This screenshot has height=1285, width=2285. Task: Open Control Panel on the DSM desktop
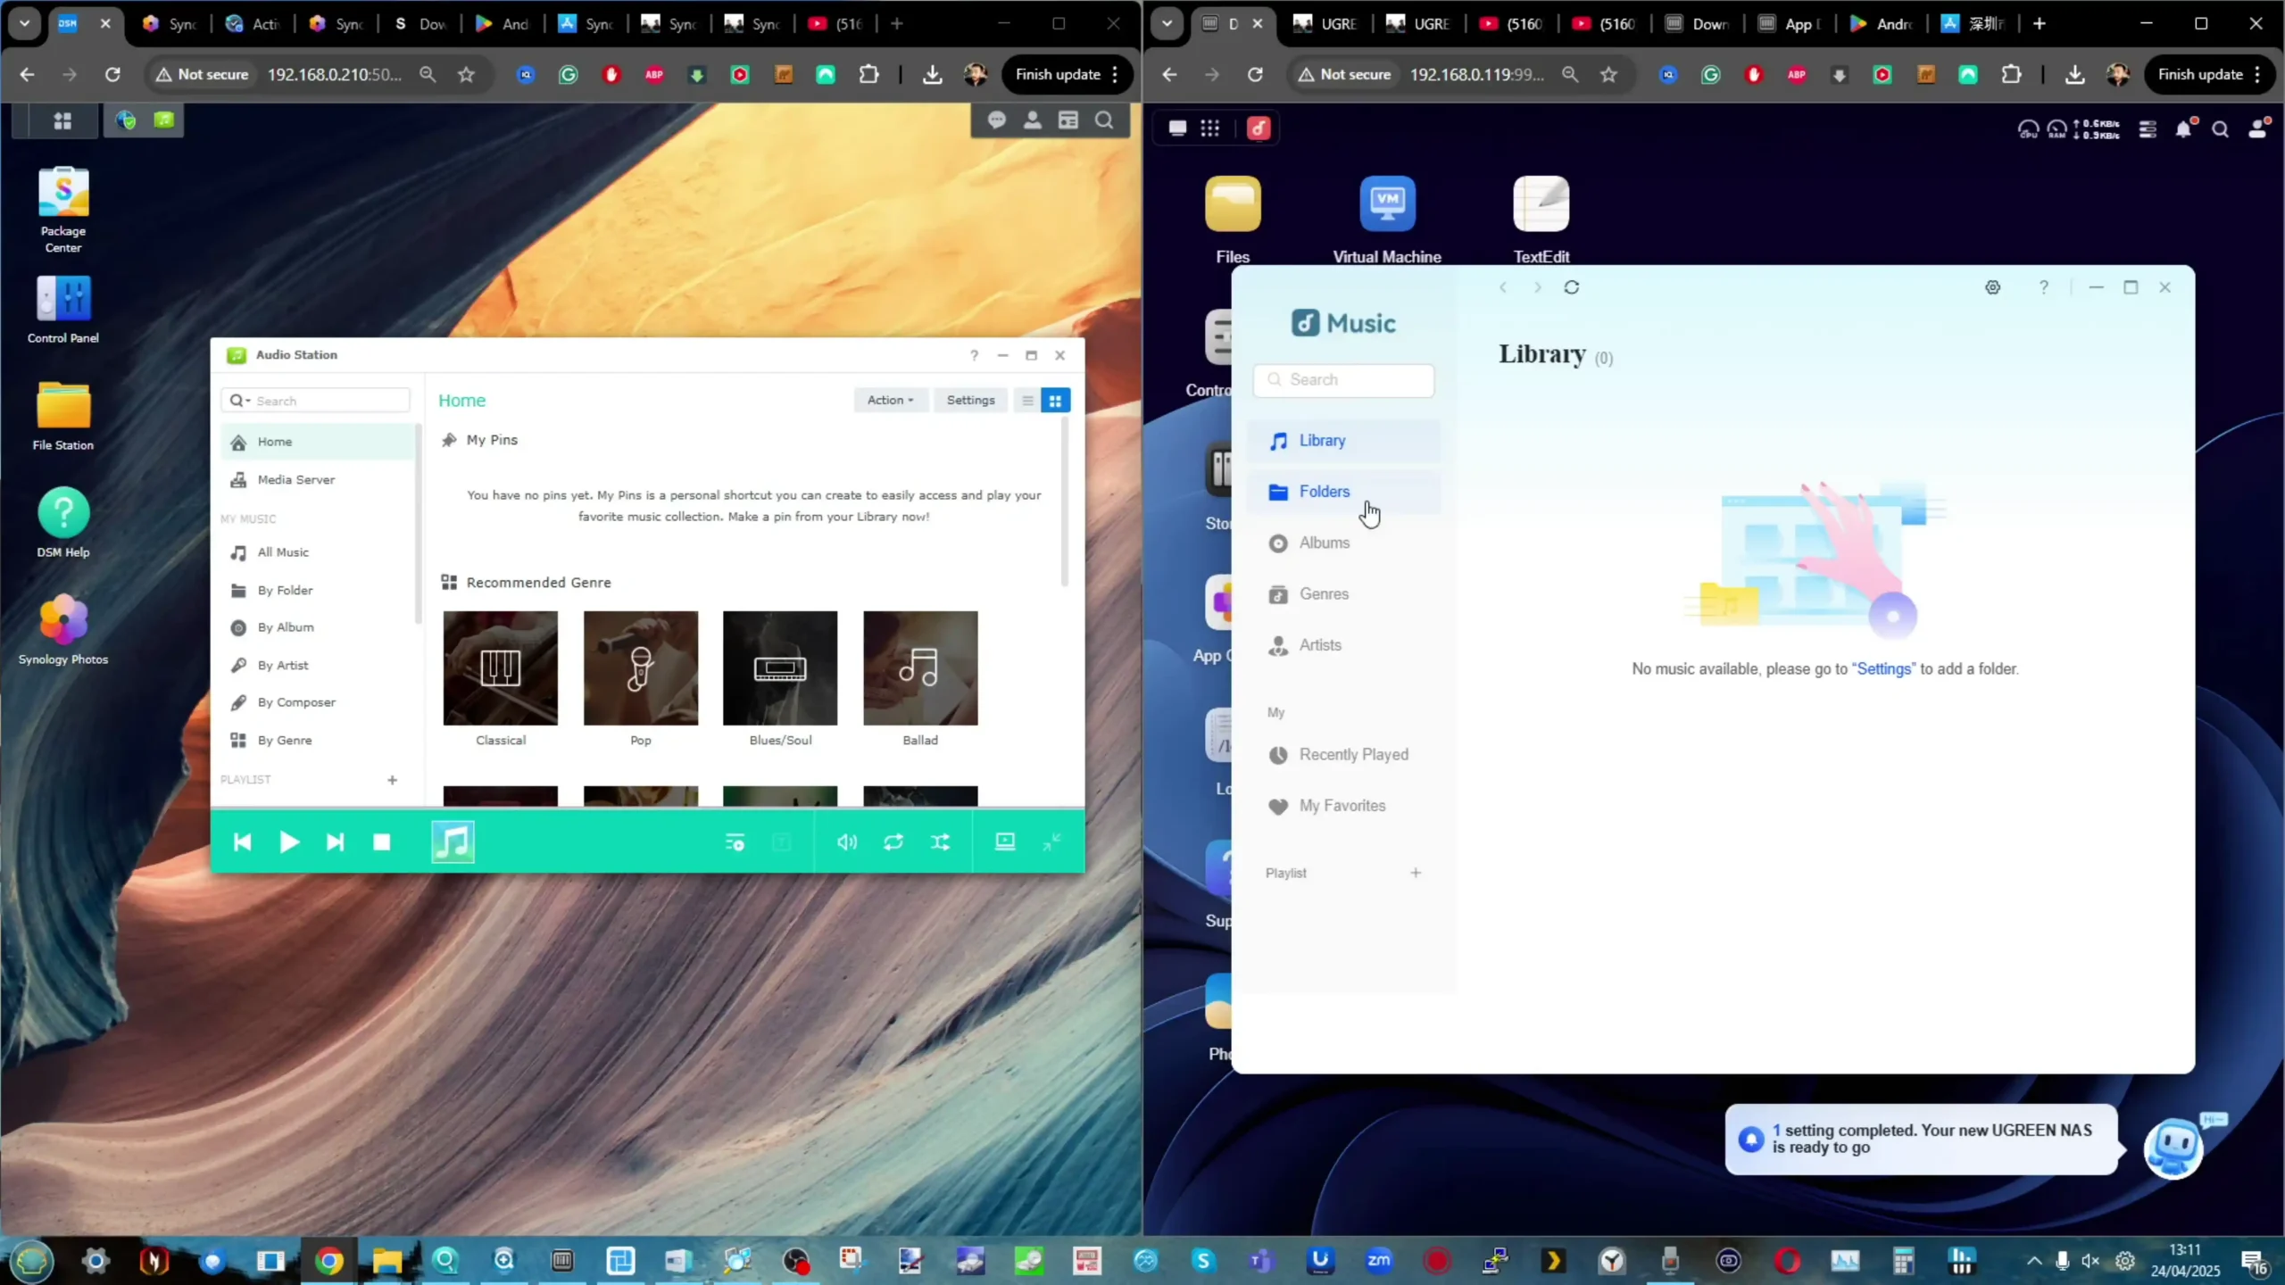pyautogui.click(x=63, y=309)
